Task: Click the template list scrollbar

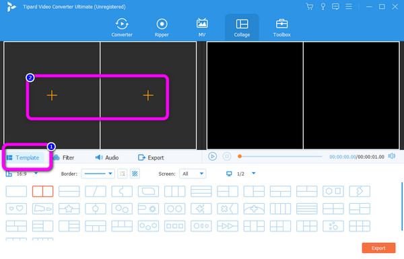Action: (402, 207)
